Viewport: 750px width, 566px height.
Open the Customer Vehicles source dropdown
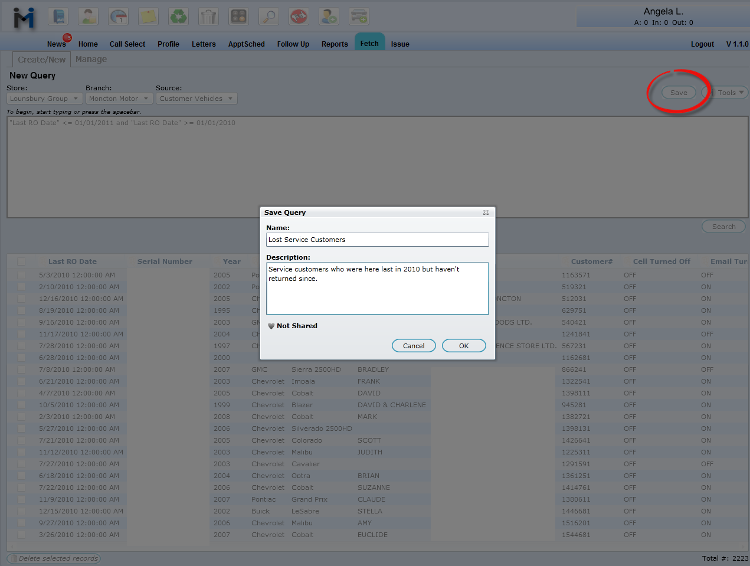(x=196, y=99)
